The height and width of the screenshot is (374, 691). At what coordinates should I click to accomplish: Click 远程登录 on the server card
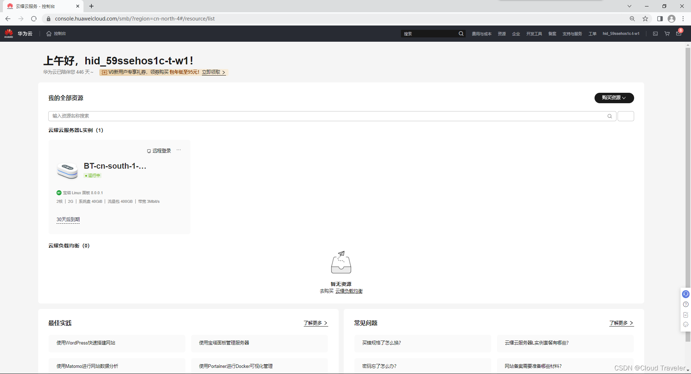point(159,151)
